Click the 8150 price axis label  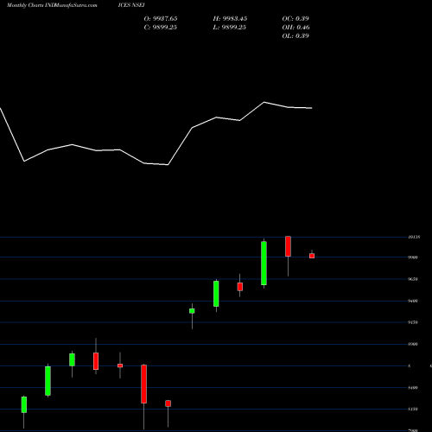[413, 409]
